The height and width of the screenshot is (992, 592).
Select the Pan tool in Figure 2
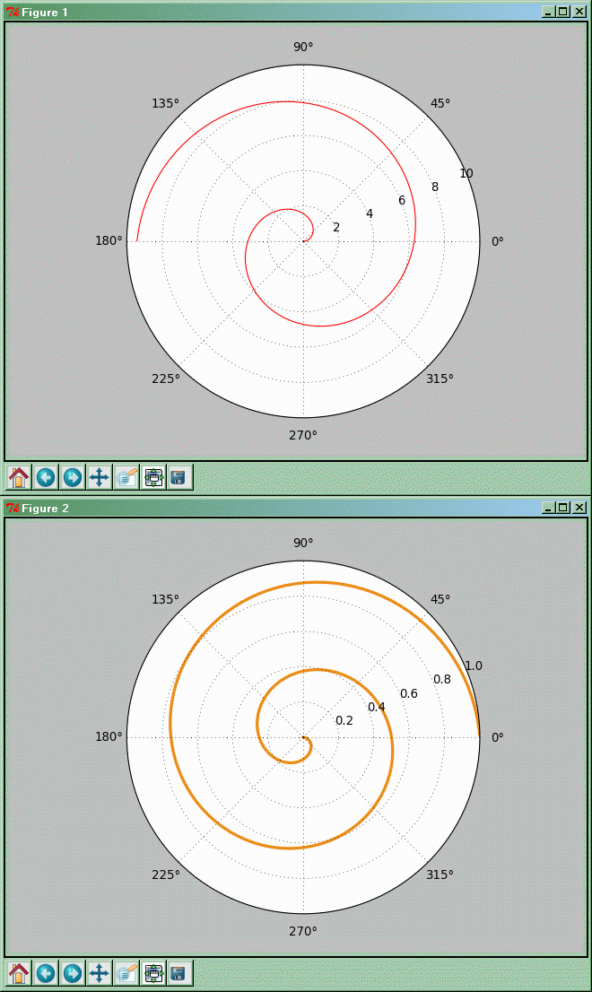coord(100,973)
